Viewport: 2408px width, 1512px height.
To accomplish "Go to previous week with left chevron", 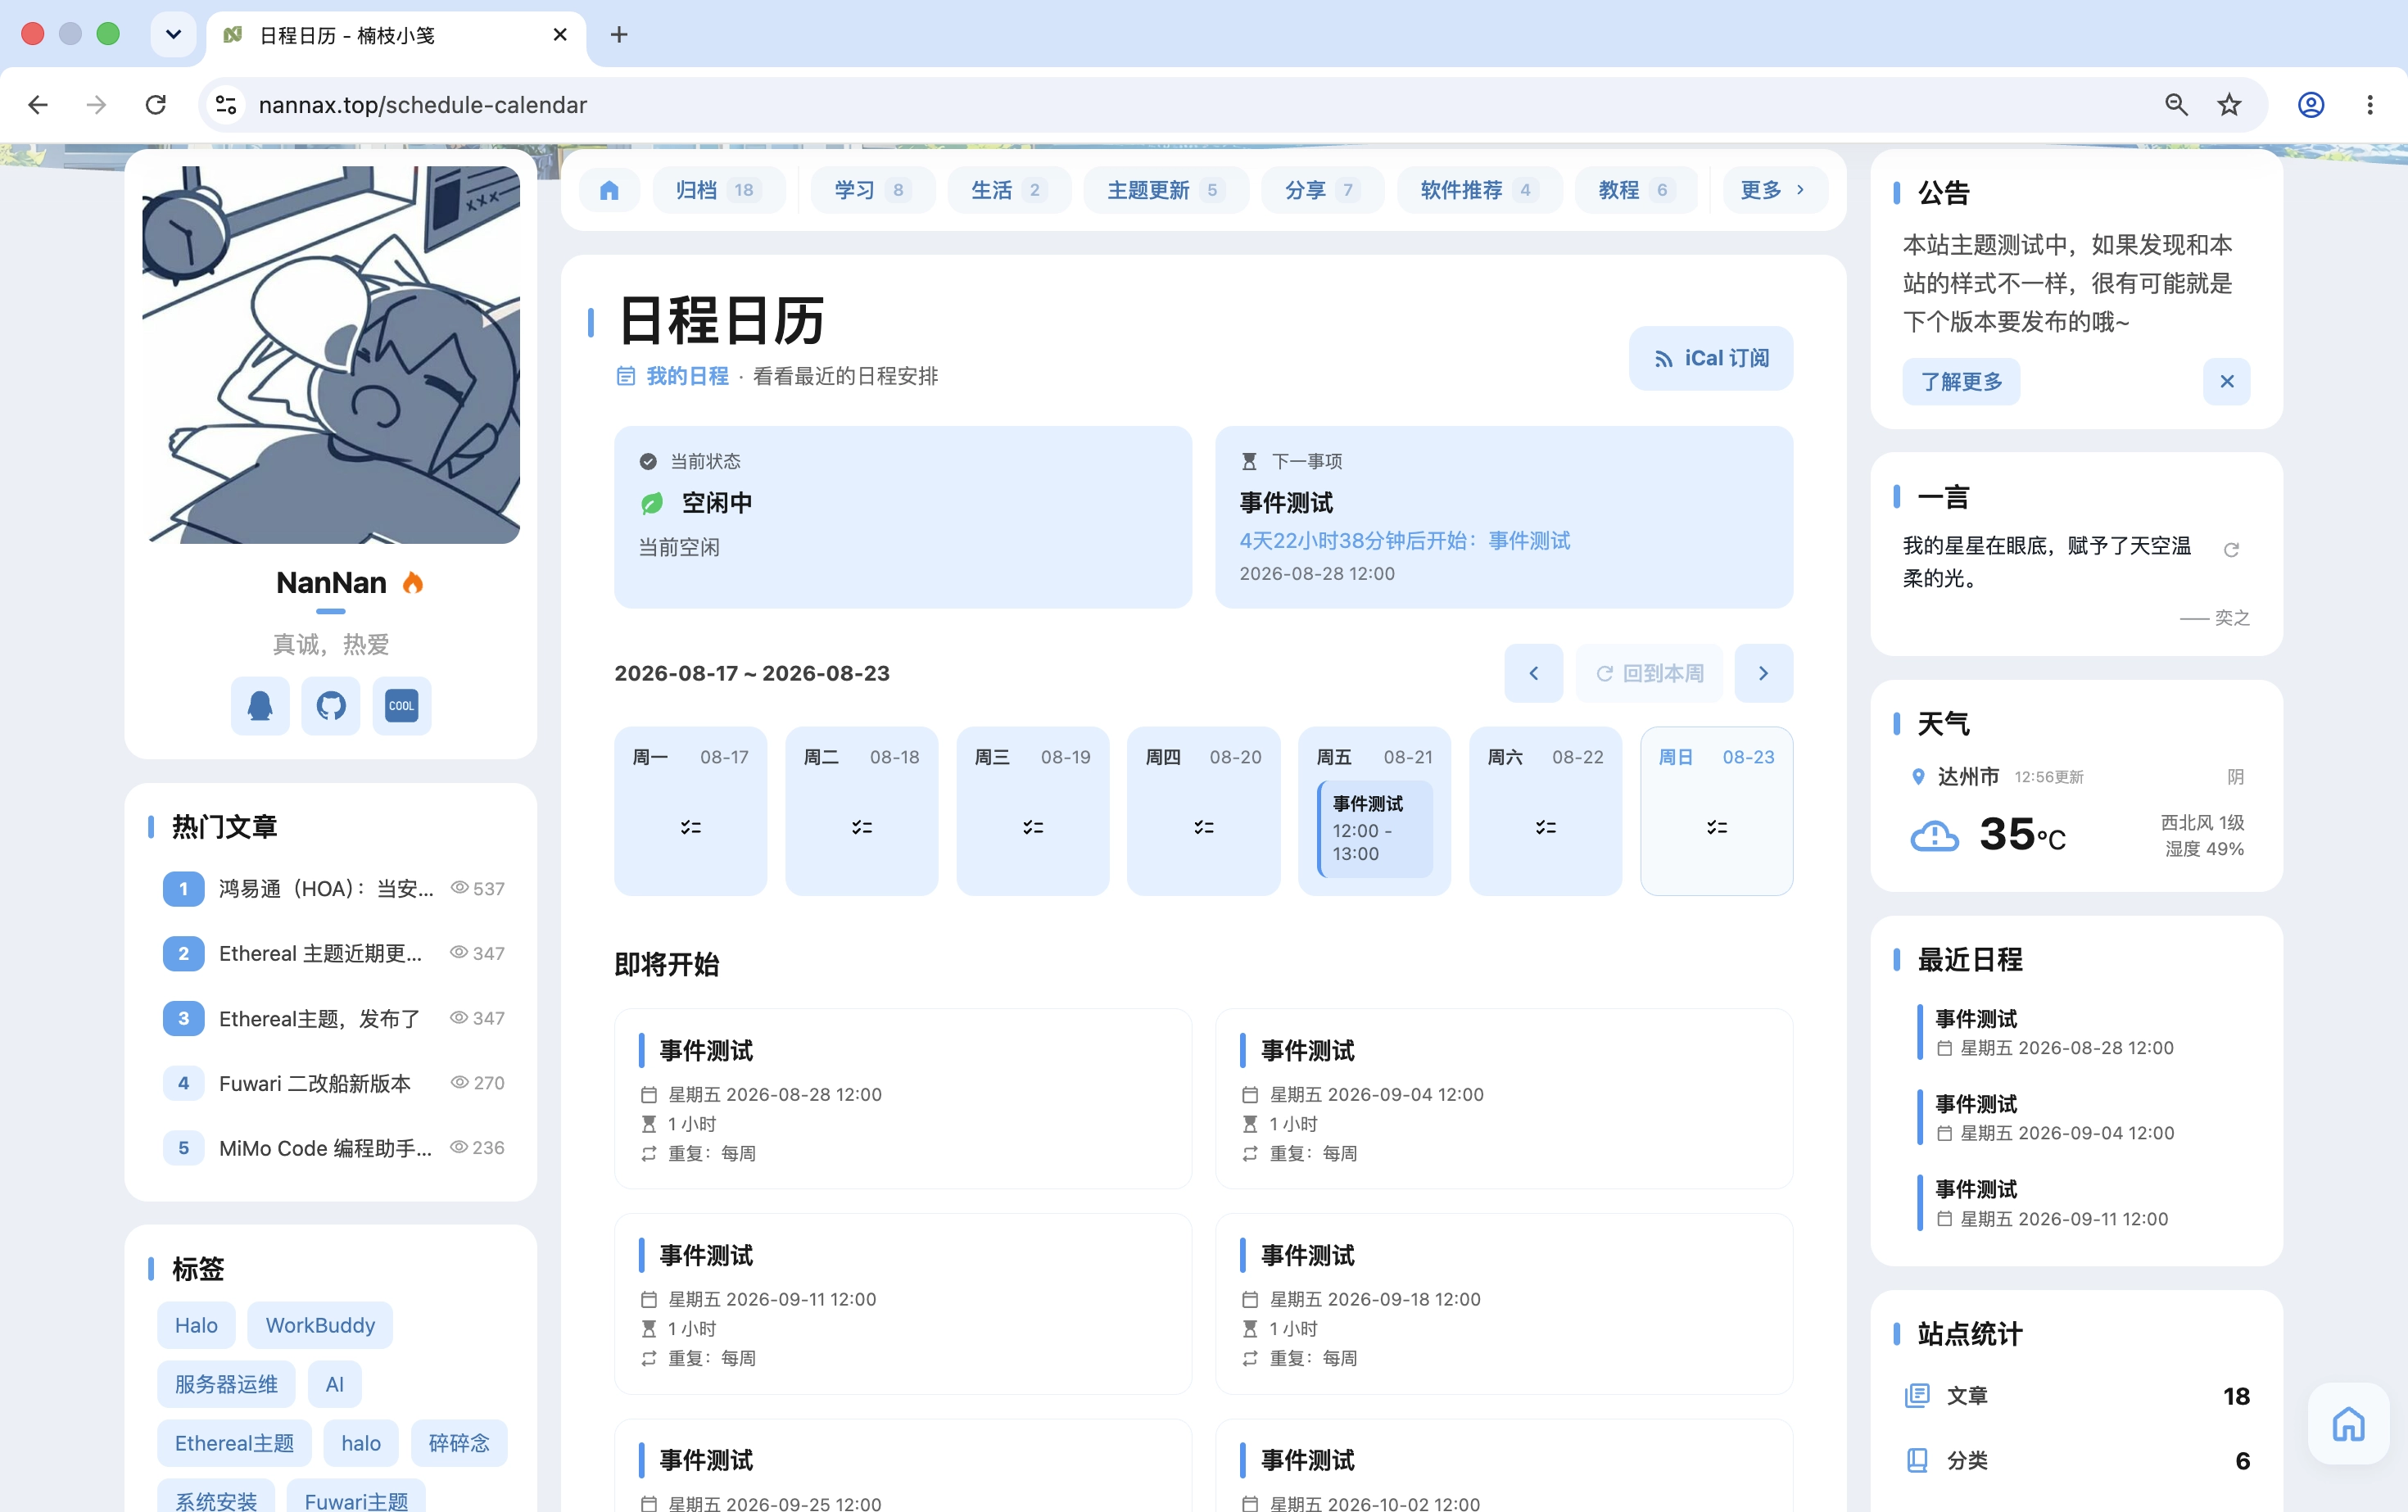I will [1533, 674].
